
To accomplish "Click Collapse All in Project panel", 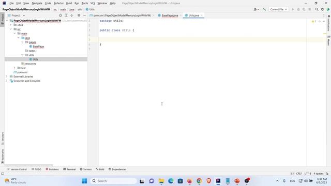I will tap(72, 16).
